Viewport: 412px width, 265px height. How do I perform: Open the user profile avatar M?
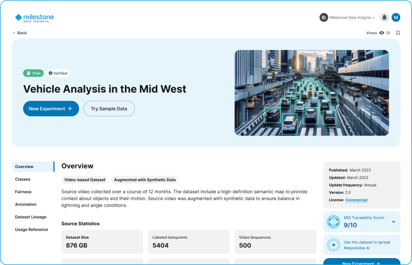click(x=396, y=17)
